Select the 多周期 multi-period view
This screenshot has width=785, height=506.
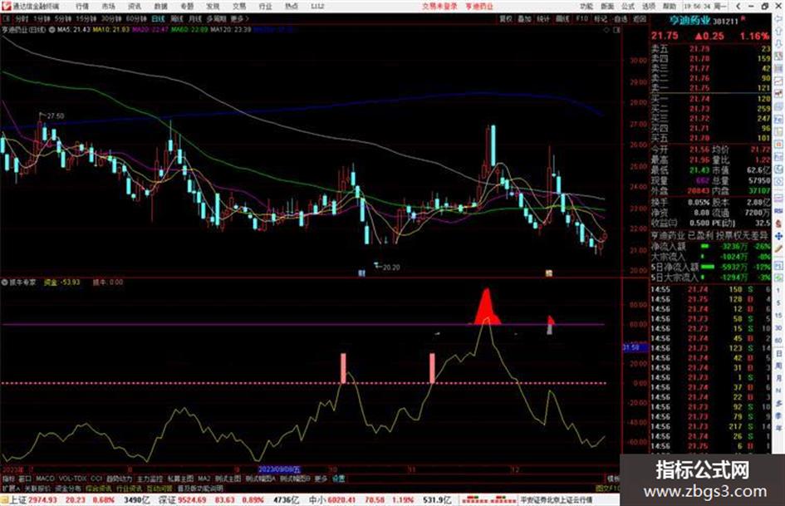tap(216, 18)
